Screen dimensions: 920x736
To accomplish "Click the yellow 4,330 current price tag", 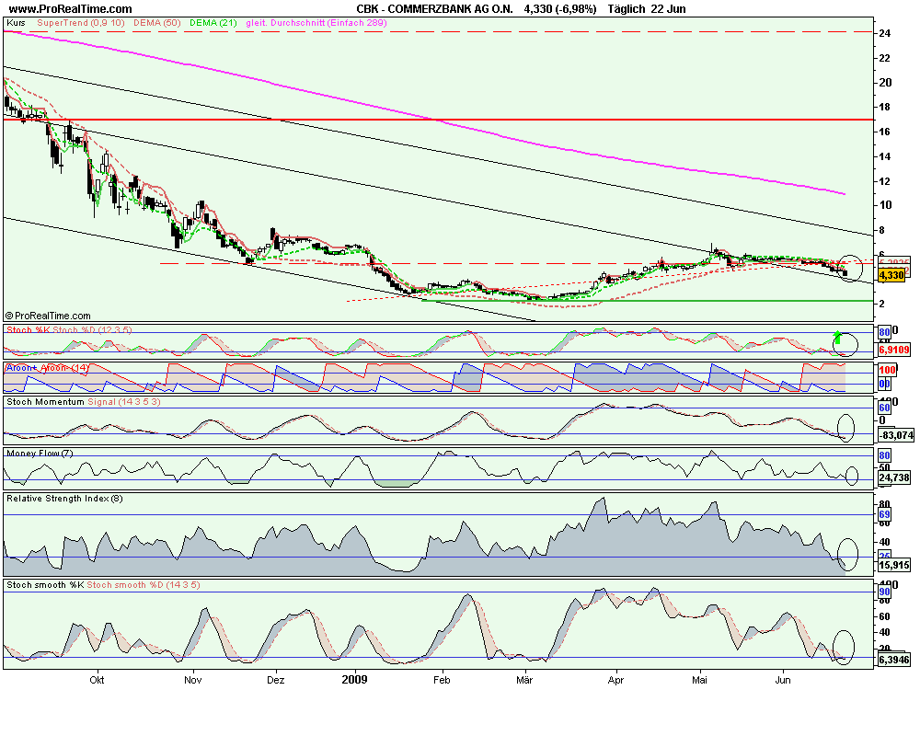I will 891,275.
